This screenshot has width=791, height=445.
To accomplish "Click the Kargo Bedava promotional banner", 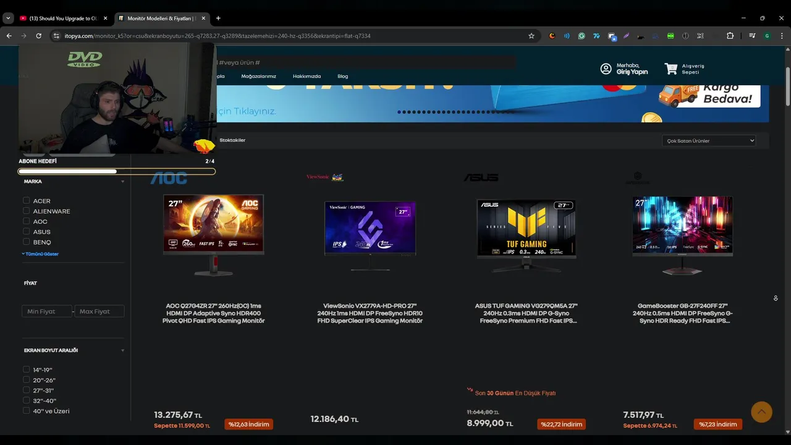I will click(710, 97).
